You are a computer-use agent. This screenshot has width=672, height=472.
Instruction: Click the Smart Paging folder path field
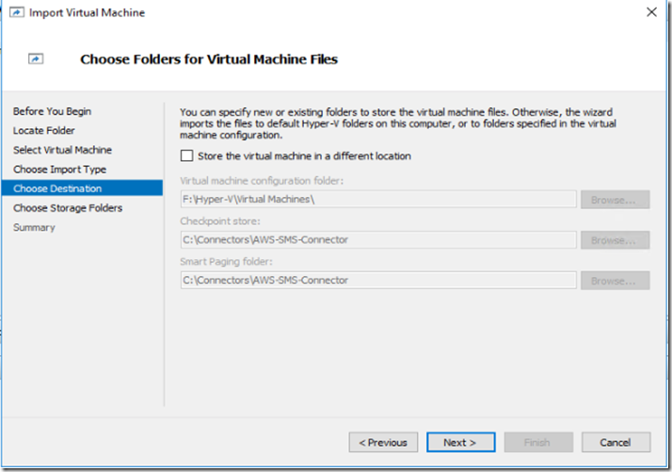(x=378, y=280)
